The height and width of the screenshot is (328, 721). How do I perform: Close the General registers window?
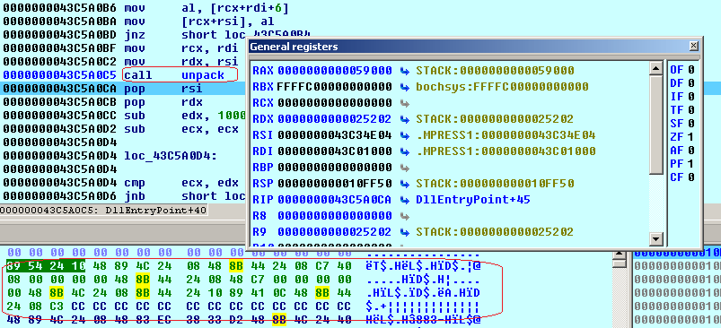pos(693,46)
